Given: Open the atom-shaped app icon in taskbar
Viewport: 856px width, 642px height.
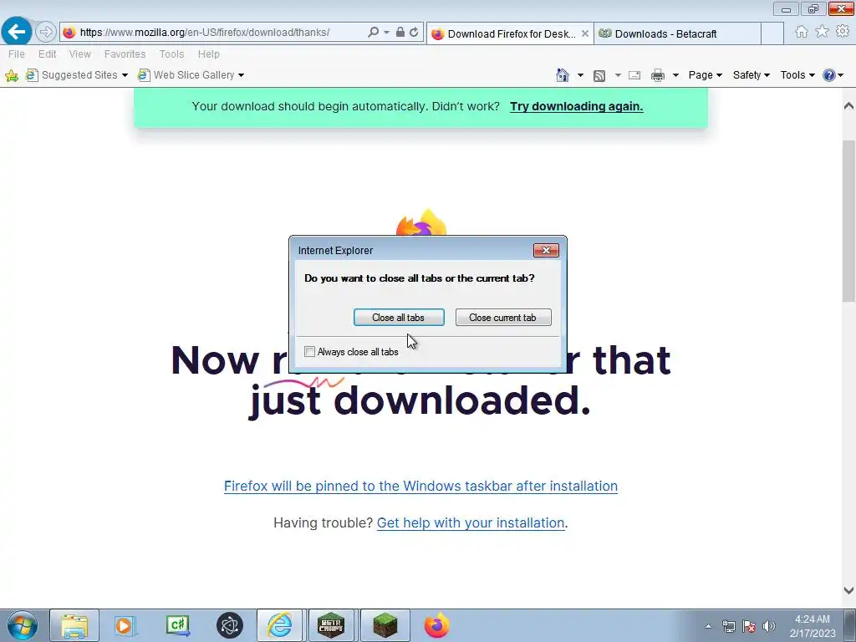Looking at the screenshot, I should click(229, 625).
